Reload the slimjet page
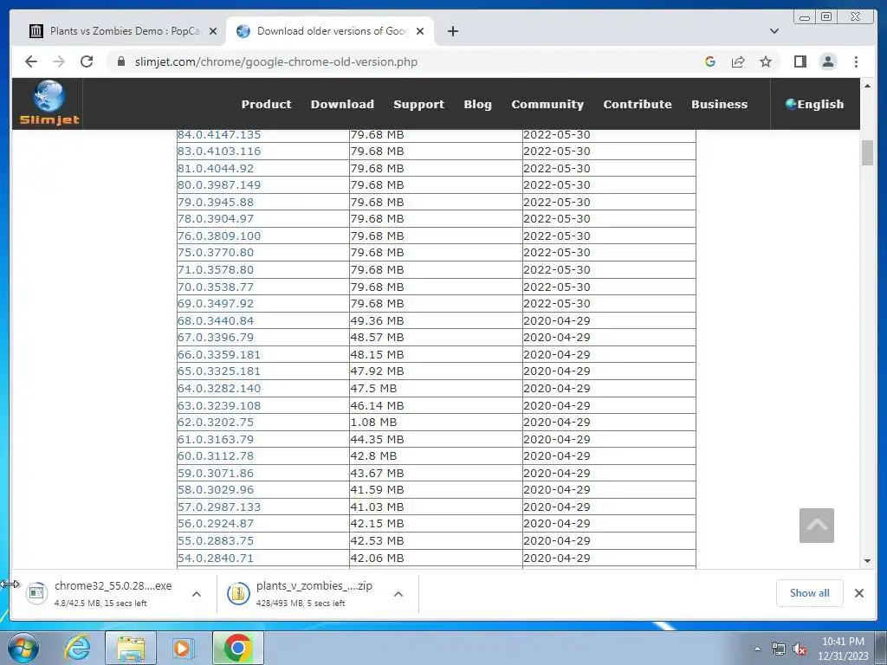This screenshot has height=665, width=887. point(87,61)
